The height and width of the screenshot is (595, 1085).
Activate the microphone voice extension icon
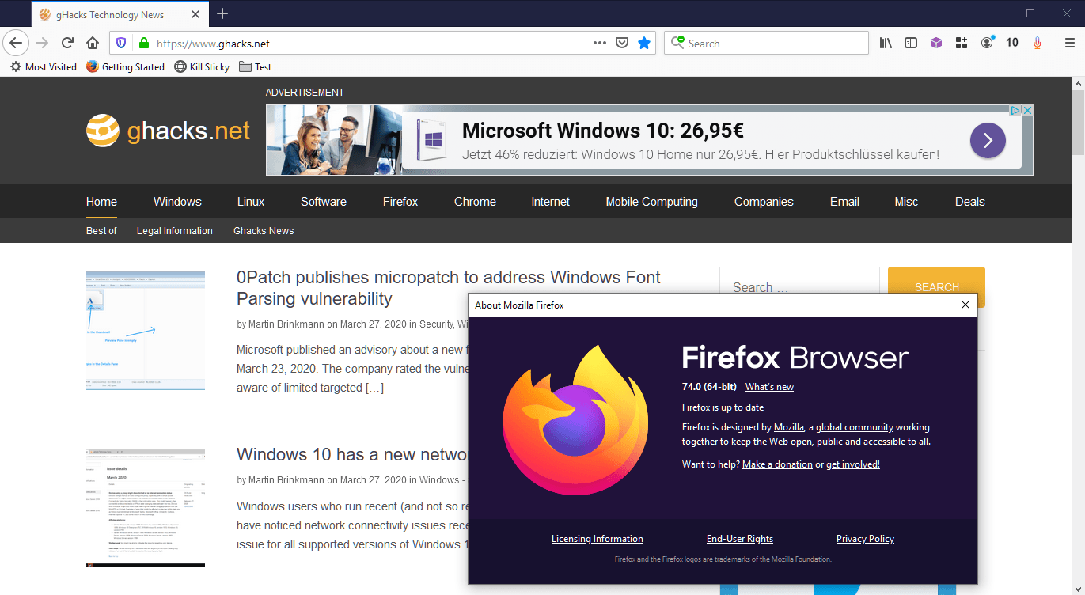(1038, 43)
